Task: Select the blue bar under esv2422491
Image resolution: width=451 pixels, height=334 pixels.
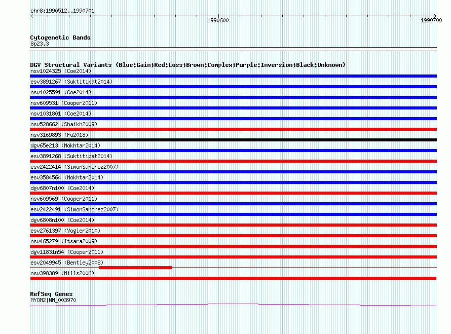Action: coord(233,214)
